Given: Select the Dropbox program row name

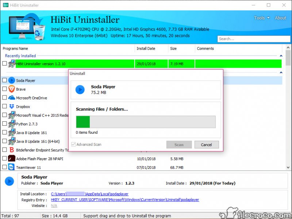Looking at the screenshot, I should pos(23,106).
